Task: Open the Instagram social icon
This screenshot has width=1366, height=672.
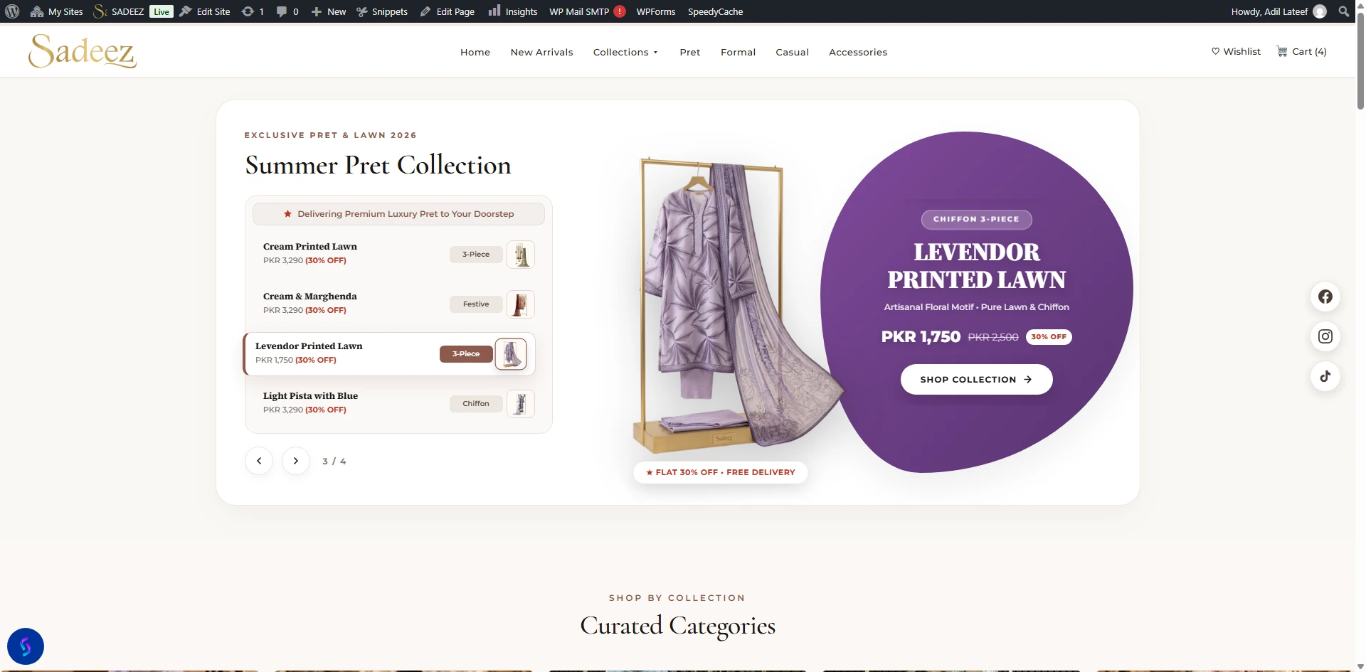Action: click(1325, 336)
